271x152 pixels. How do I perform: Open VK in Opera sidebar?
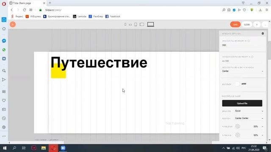[4, 59]
